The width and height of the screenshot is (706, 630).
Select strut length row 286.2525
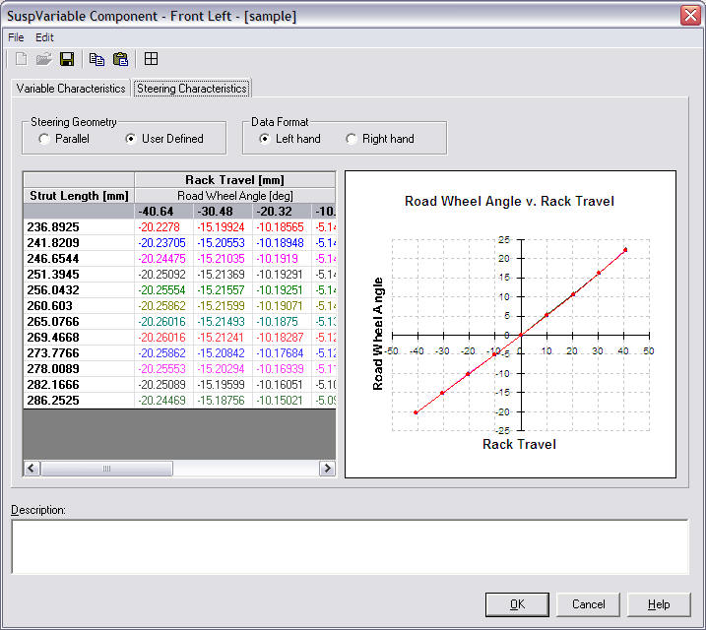coord(79,400)
